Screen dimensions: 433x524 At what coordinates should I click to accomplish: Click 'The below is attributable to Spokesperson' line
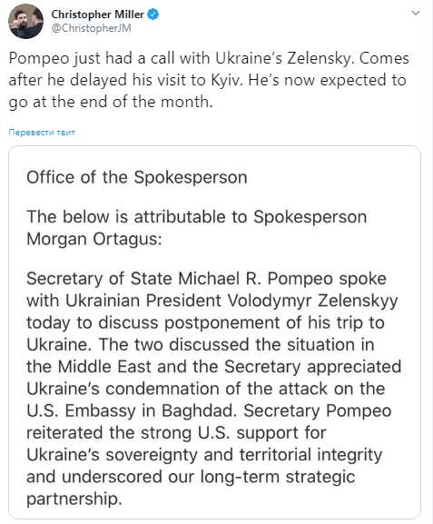click(196, 216)
